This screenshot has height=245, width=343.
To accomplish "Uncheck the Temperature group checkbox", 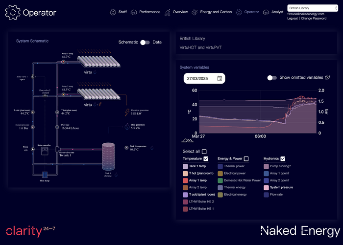I will (206, 159).
